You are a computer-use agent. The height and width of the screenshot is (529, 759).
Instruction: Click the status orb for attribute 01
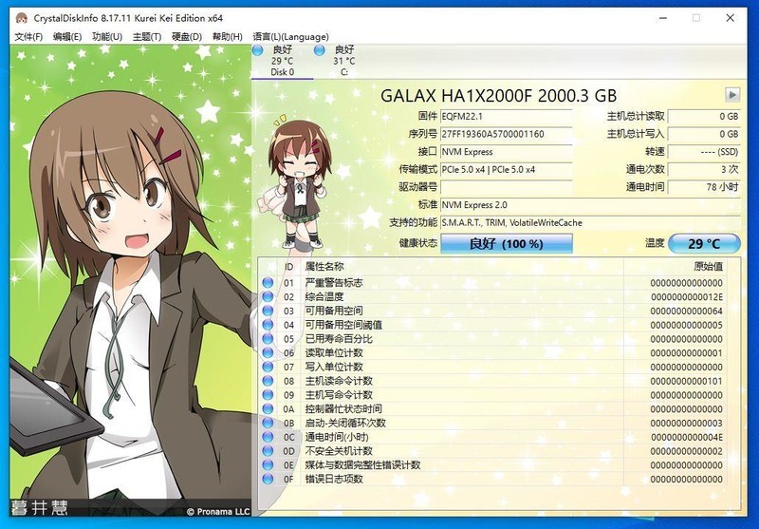pos(268,283)
